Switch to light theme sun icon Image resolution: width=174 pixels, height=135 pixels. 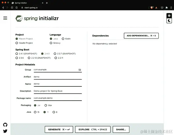169,16
